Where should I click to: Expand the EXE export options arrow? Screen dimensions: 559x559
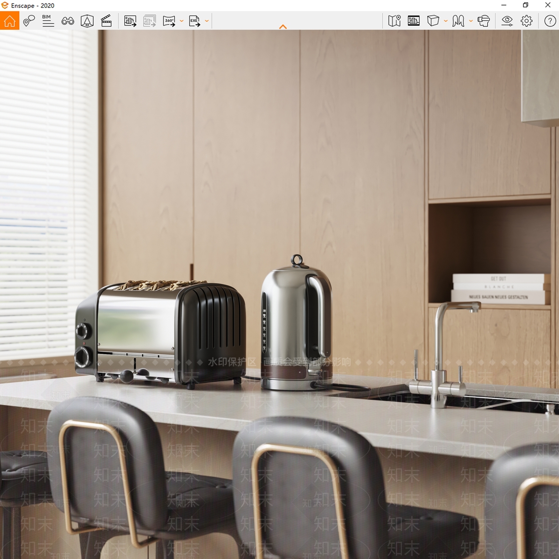coord(206,21)
